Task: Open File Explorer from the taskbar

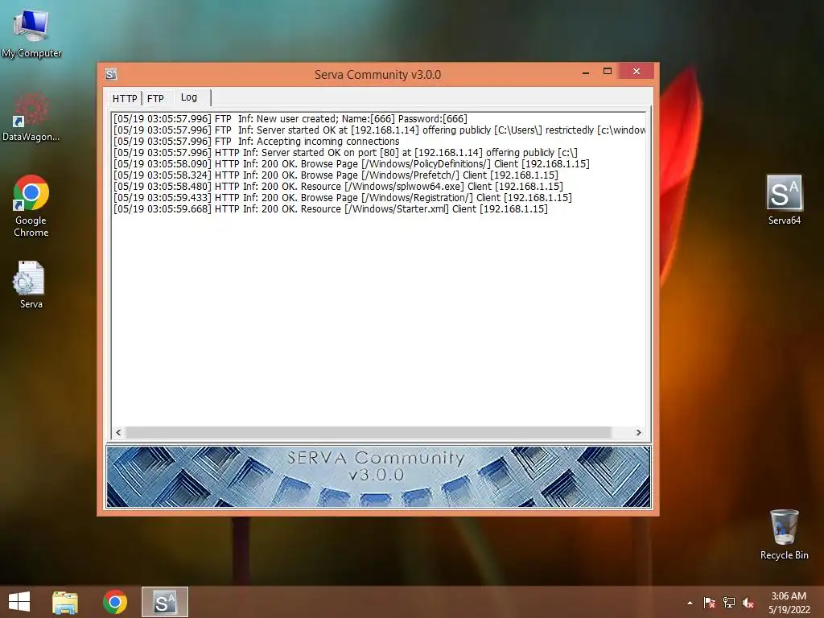Action: pos(65,602)
